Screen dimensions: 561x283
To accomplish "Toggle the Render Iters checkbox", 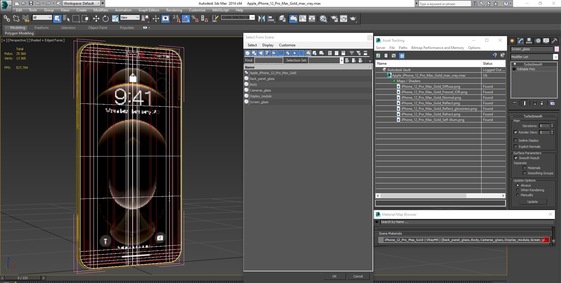I will tap(516, 132).
